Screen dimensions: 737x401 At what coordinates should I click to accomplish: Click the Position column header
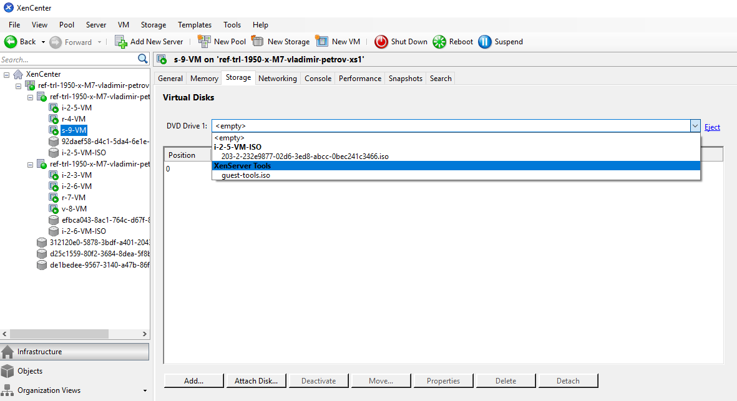(188, 155)
